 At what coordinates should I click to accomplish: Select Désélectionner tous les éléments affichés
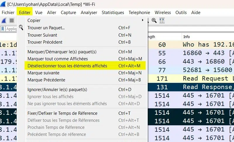point(85,66)
